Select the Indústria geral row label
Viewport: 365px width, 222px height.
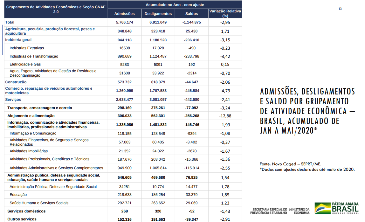point(18,40)
